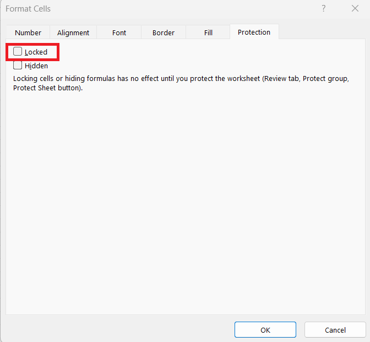Switch to the Number tab
This screenshot has height=342, width=370.
tap(28, 32)
